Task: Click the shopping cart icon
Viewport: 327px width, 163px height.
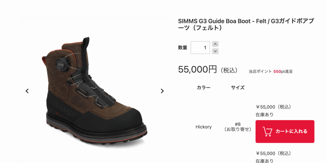Action: 267,131
